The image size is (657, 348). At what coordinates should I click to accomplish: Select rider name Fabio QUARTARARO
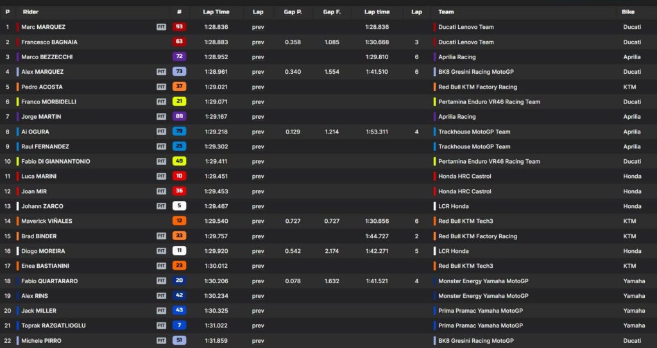pyautogui.click(x=49, y=281)
